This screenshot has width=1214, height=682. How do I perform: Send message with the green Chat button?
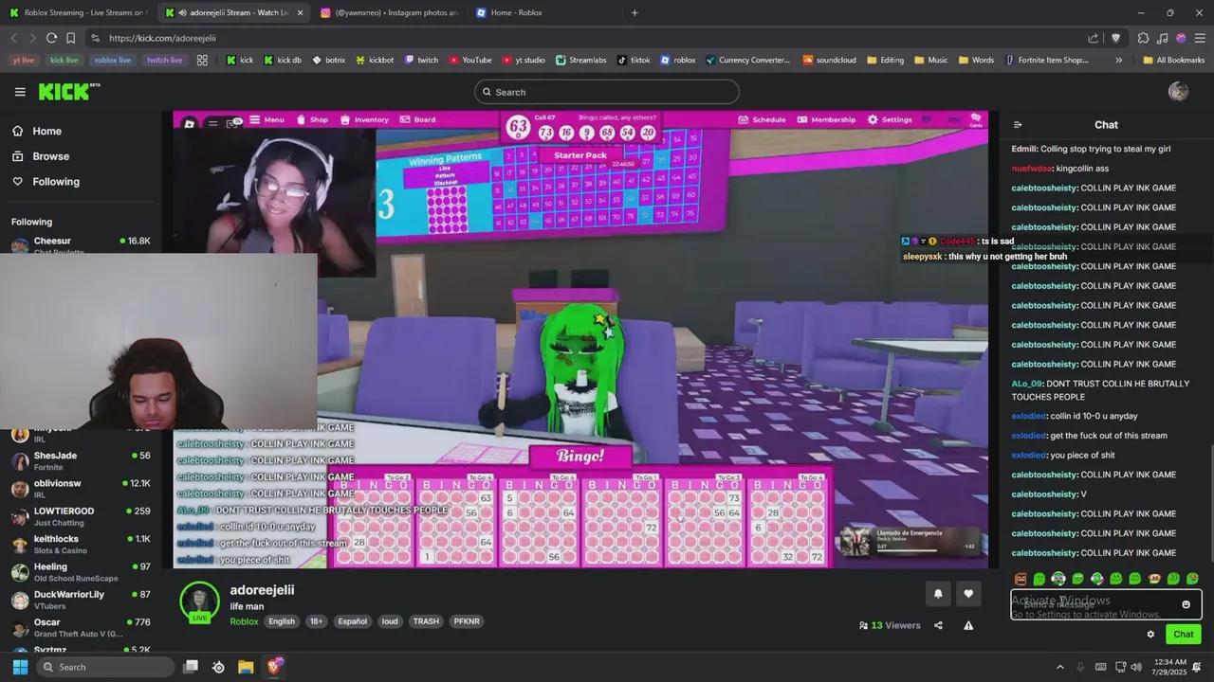point(1183,635)
